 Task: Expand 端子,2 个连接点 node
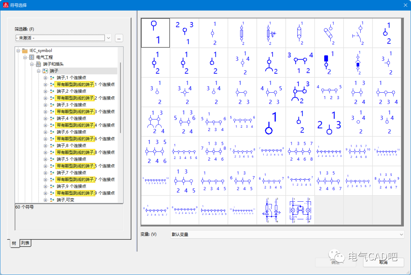click(x=45, y=91)
